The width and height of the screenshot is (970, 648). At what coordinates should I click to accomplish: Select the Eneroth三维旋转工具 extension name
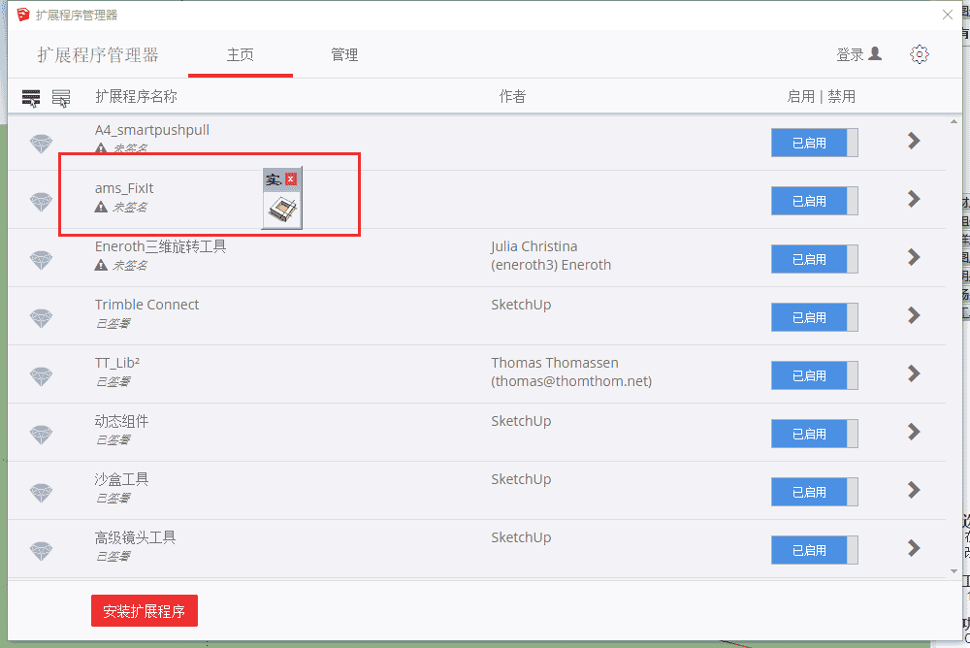tap(161, 246)
